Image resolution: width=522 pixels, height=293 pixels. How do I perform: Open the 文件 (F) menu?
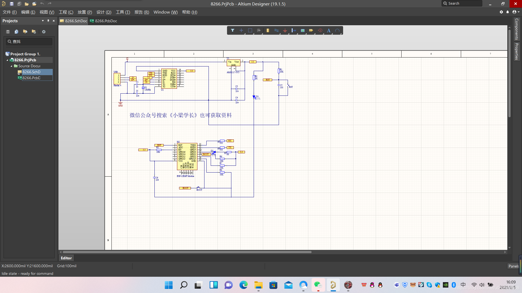[10, 12]
